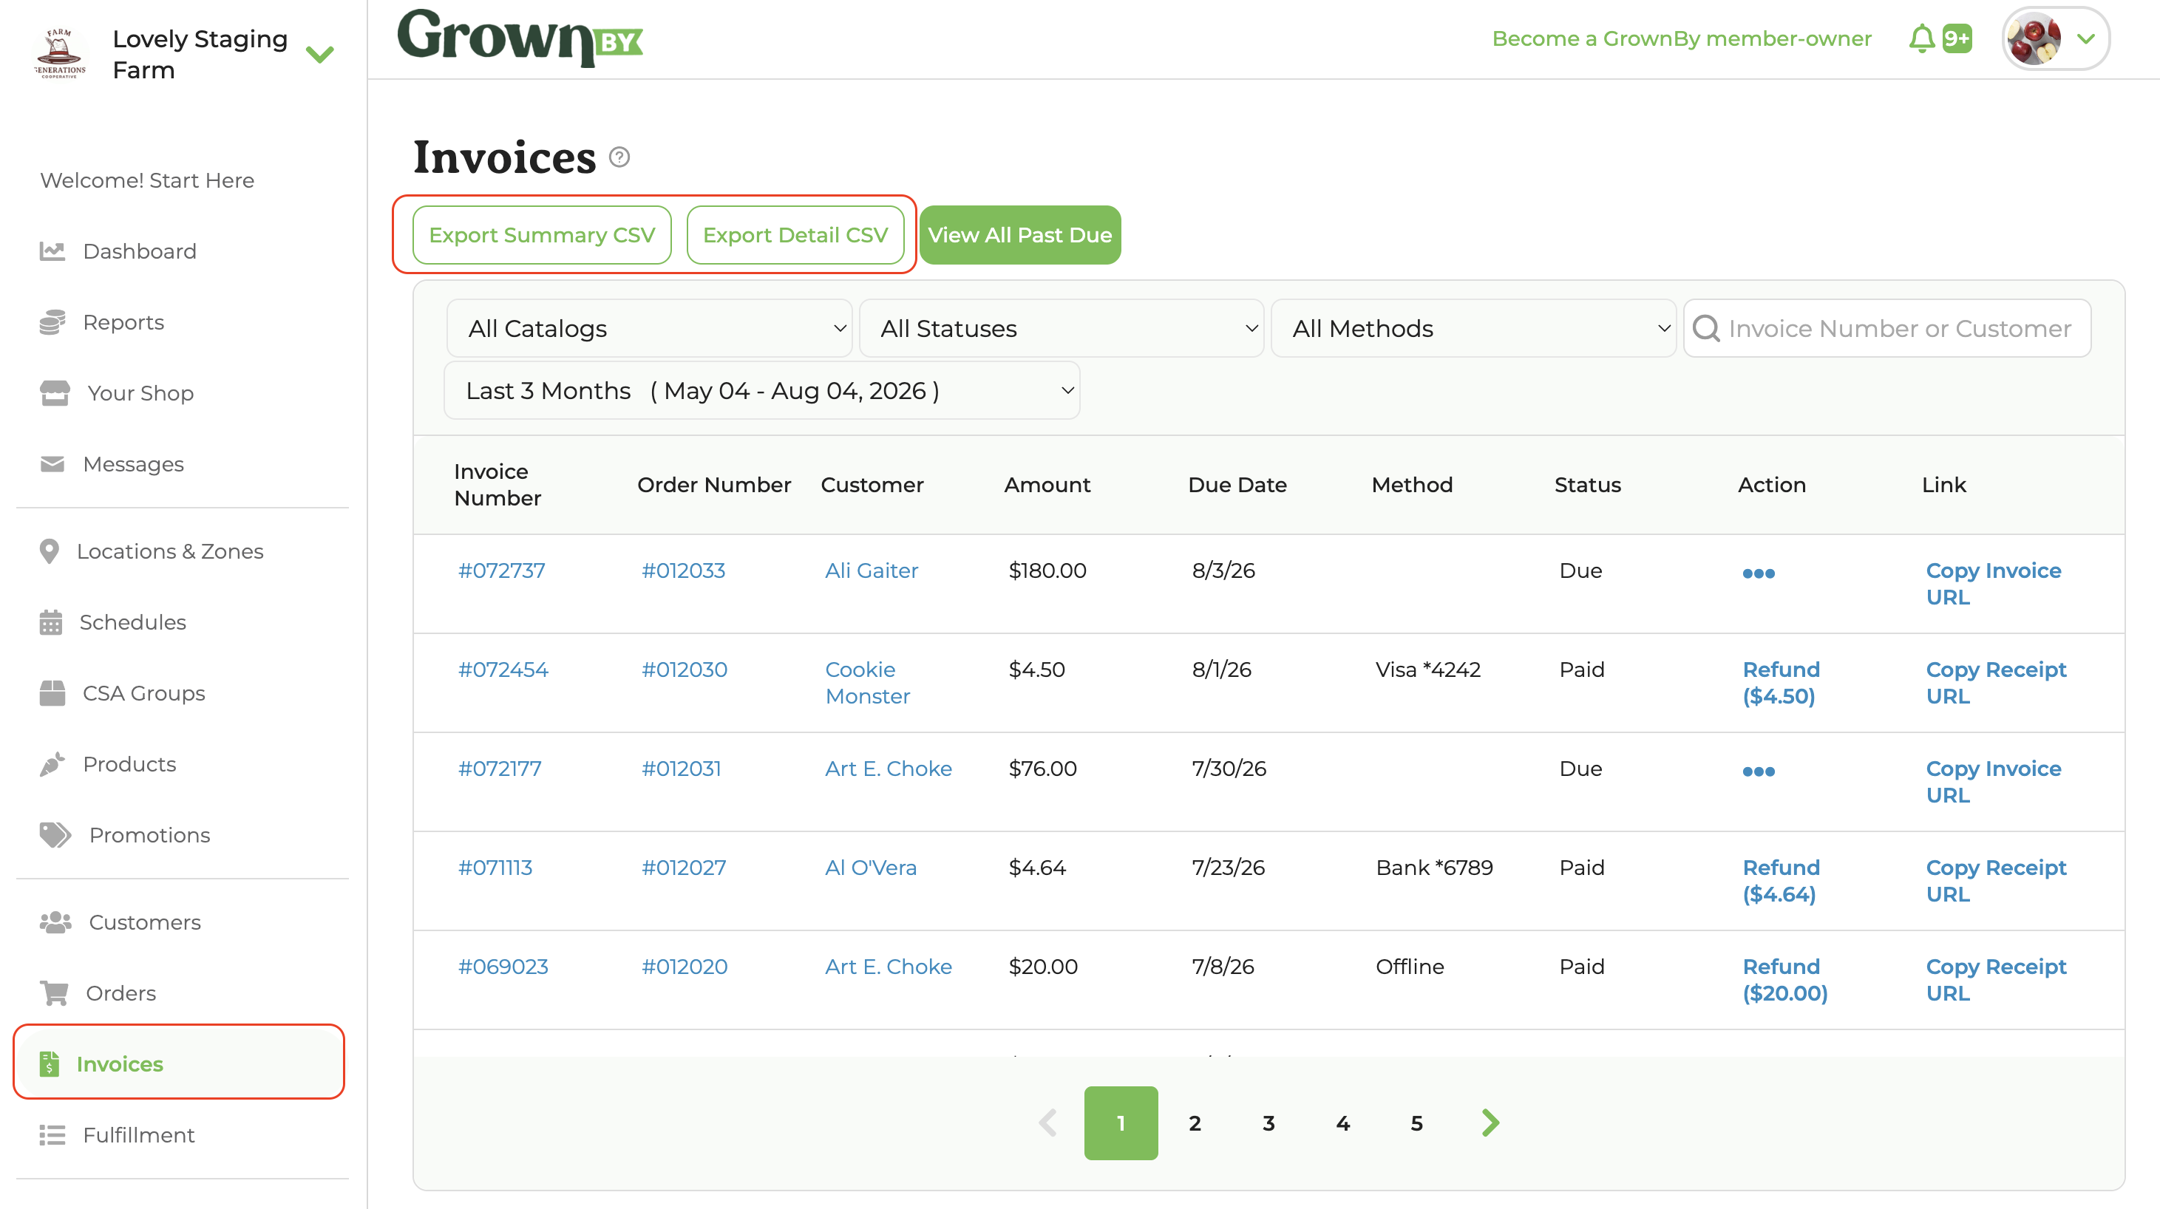
Task: Go to page 4
Action: [x=1342, y=1123]
